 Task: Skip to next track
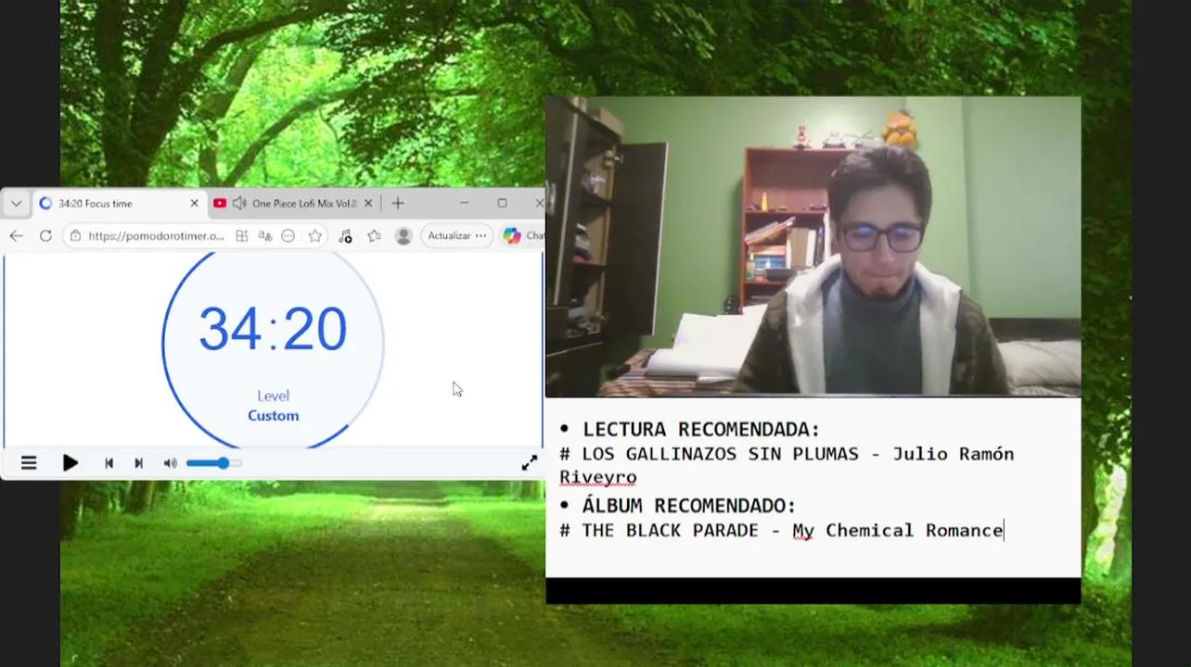click(138, 463)
